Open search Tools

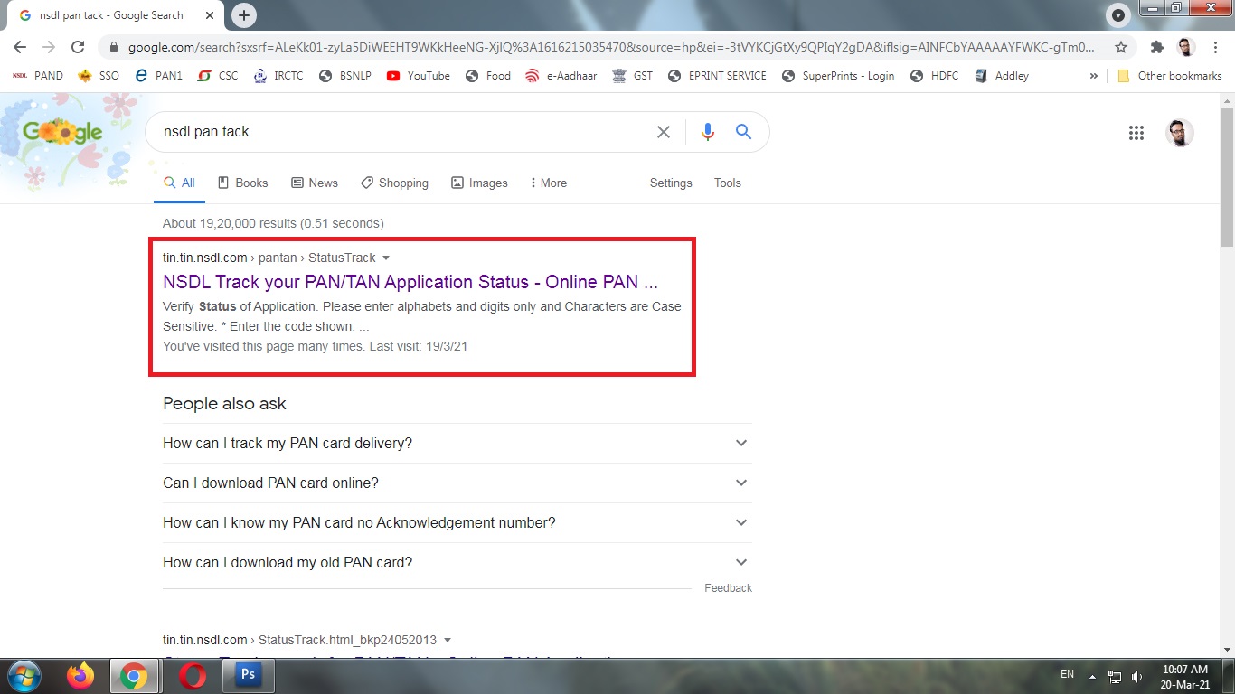coord(728,183)
